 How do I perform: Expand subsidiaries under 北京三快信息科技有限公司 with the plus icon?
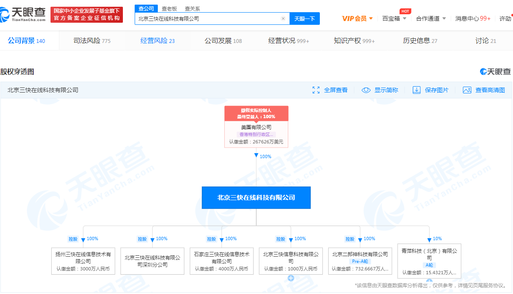(x=291, y=278)
